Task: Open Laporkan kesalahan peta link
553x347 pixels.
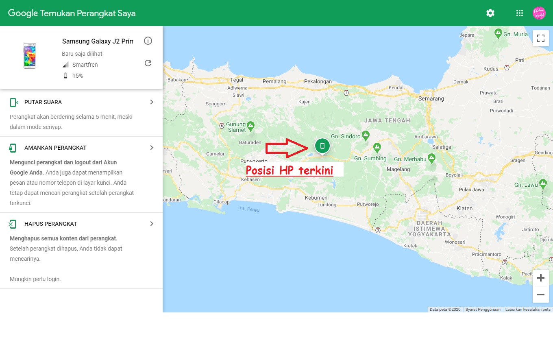Action: [528, 310]
